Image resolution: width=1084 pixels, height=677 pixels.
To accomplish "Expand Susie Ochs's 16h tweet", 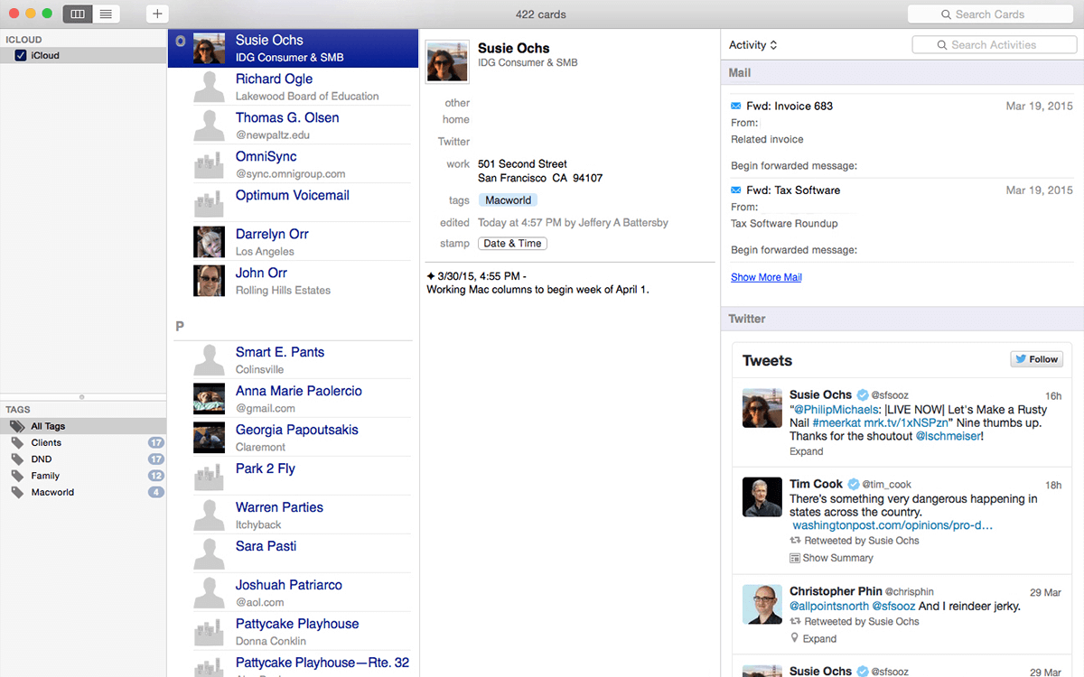I will (806, 451).
